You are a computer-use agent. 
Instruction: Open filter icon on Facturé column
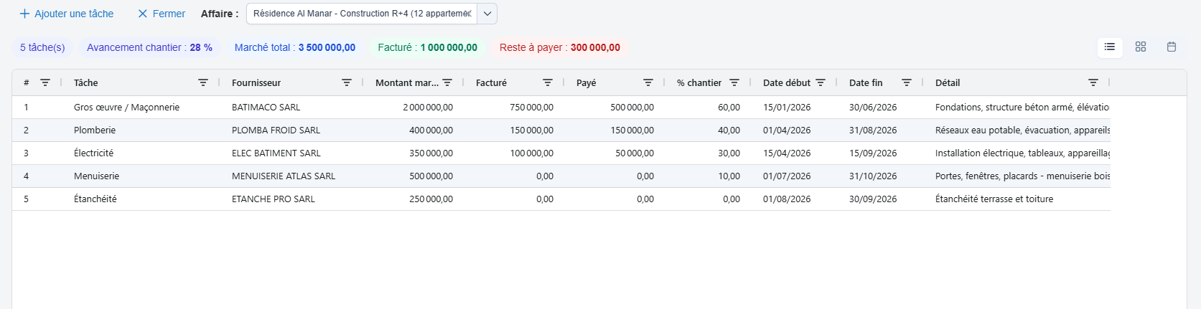point(548,82)
